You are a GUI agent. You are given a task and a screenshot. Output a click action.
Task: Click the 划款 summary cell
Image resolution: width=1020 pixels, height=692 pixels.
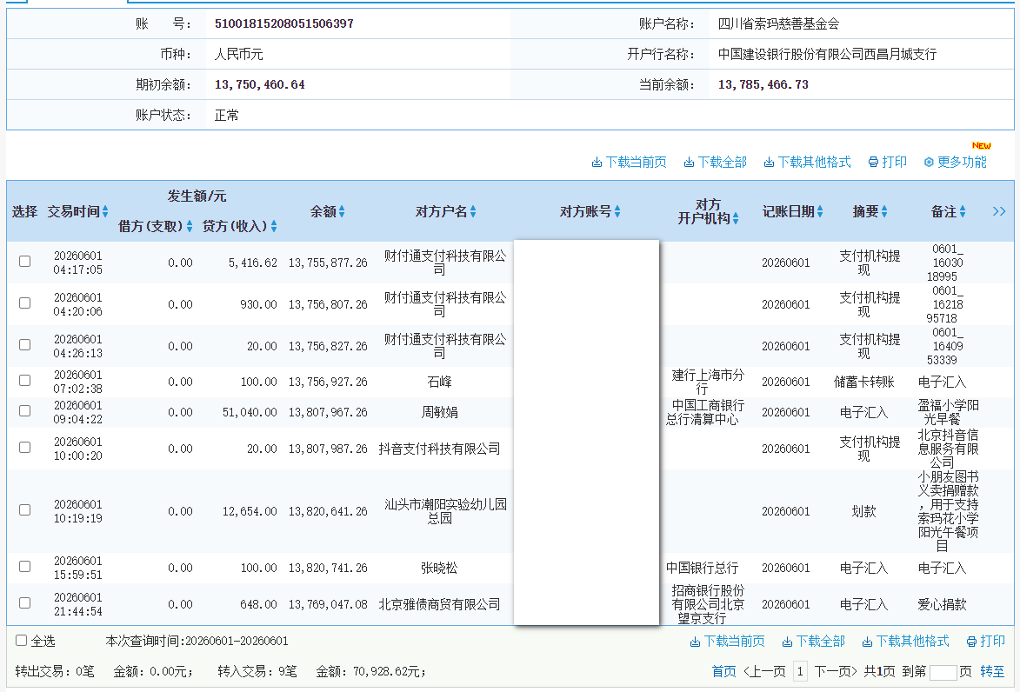point(863,512)
